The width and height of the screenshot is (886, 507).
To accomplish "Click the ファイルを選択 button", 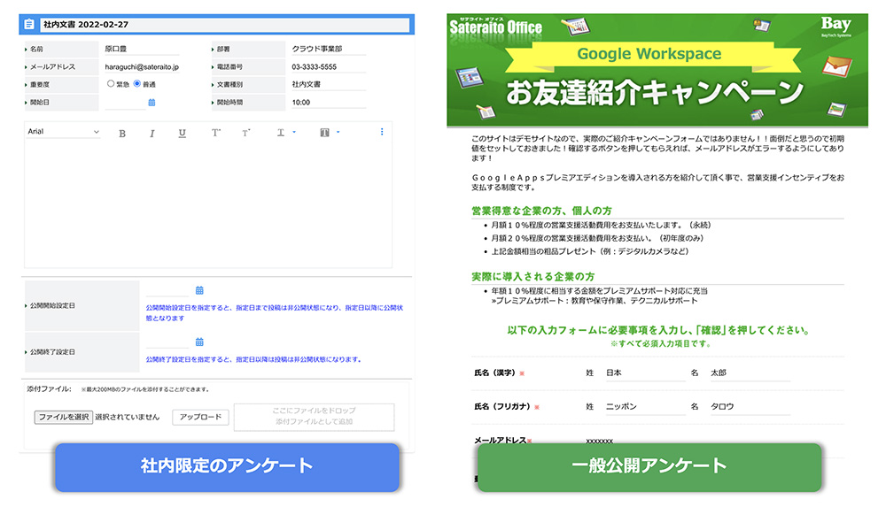I will tap(63, 417).
